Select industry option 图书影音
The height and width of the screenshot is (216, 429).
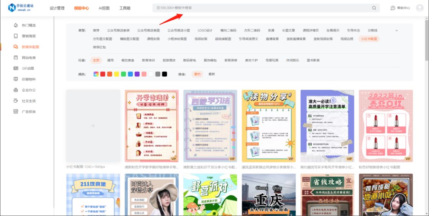pyautogui.click(x=313, y=60)
